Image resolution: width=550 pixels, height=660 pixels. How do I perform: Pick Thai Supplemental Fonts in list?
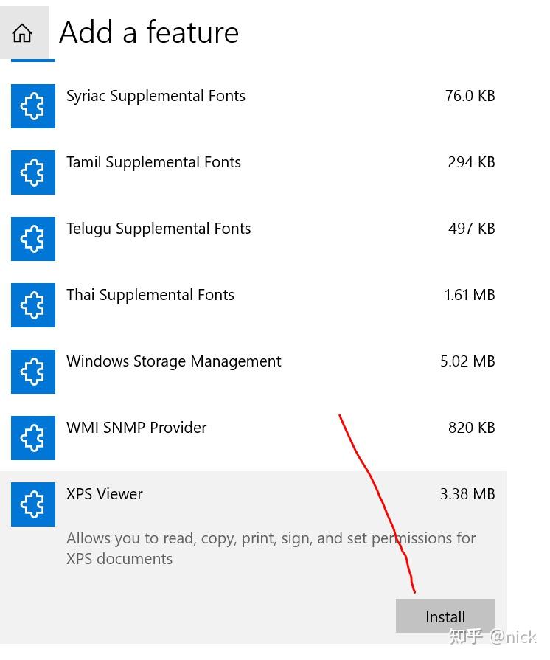pyautogui.click(x=150, y=295)
